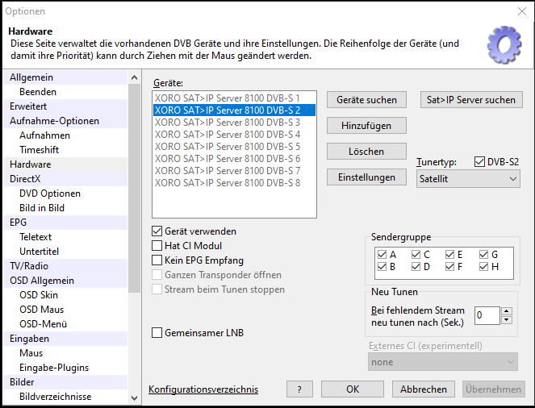The width and height of the screenshot is (535, 408).
Task: Decrease the neu tunen seconds value
Action: pos(506,320)
